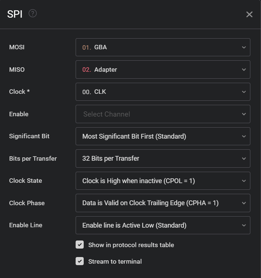Open the Clock channel dropdown

tap(163, 92)
